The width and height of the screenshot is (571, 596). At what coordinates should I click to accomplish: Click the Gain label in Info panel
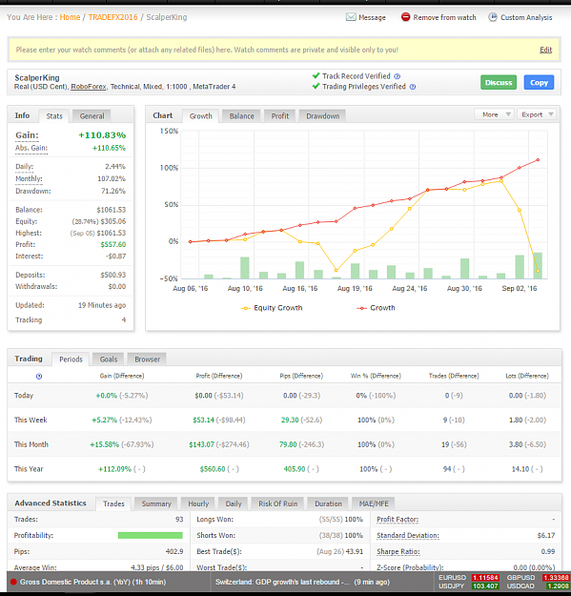[x=27, y=135]
